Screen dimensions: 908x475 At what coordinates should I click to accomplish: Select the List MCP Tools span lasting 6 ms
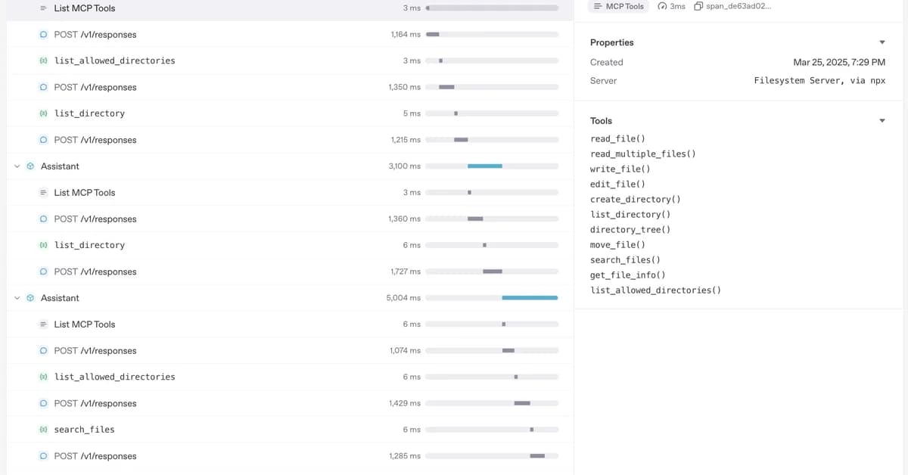(x=290, y=324)
